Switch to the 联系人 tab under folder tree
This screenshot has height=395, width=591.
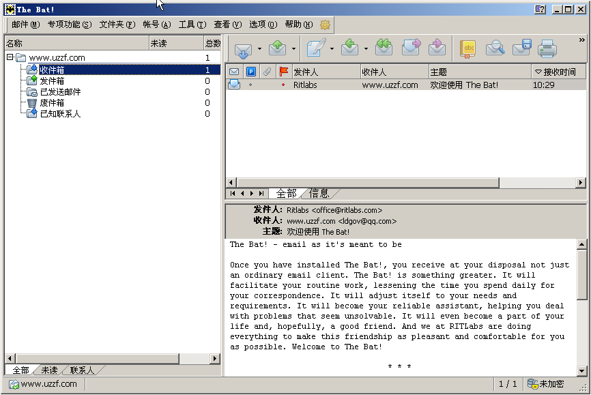click(x=82, y=370)
